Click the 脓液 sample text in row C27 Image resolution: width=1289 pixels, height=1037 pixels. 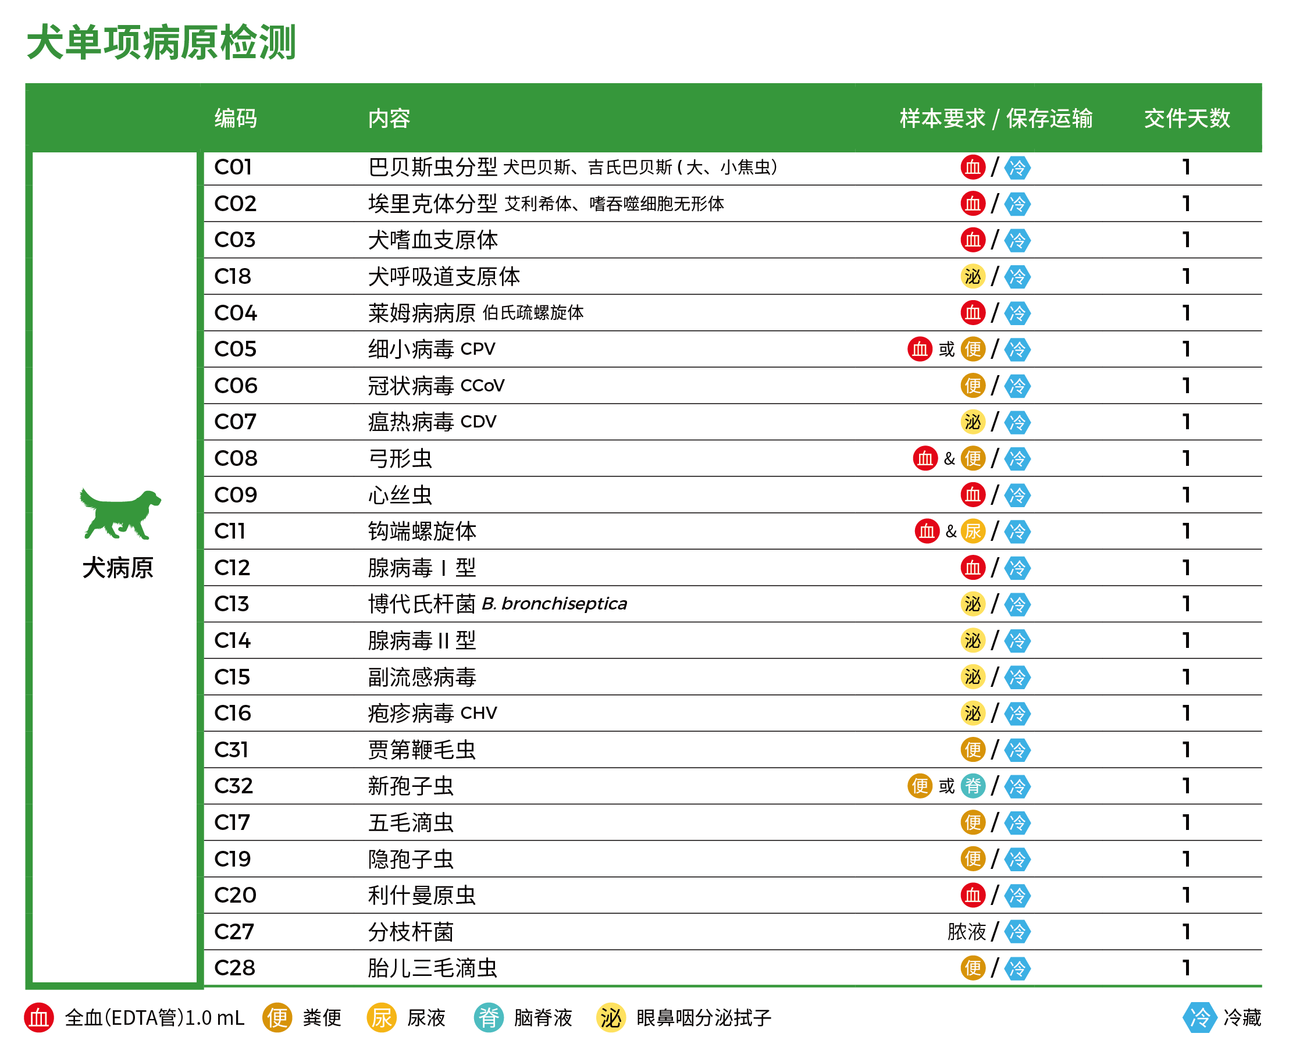[x=966, y=932]
